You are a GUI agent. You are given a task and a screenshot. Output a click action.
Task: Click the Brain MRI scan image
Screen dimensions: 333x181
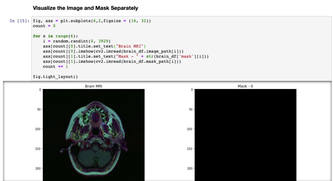pyautogui.click(x=94, y=135)
